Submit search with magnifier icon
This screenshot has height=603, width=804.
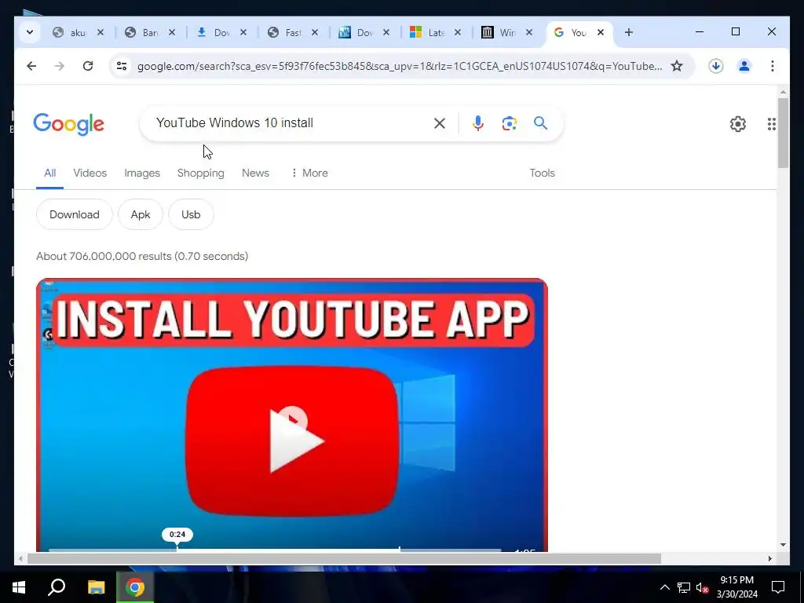coord(540,123)
